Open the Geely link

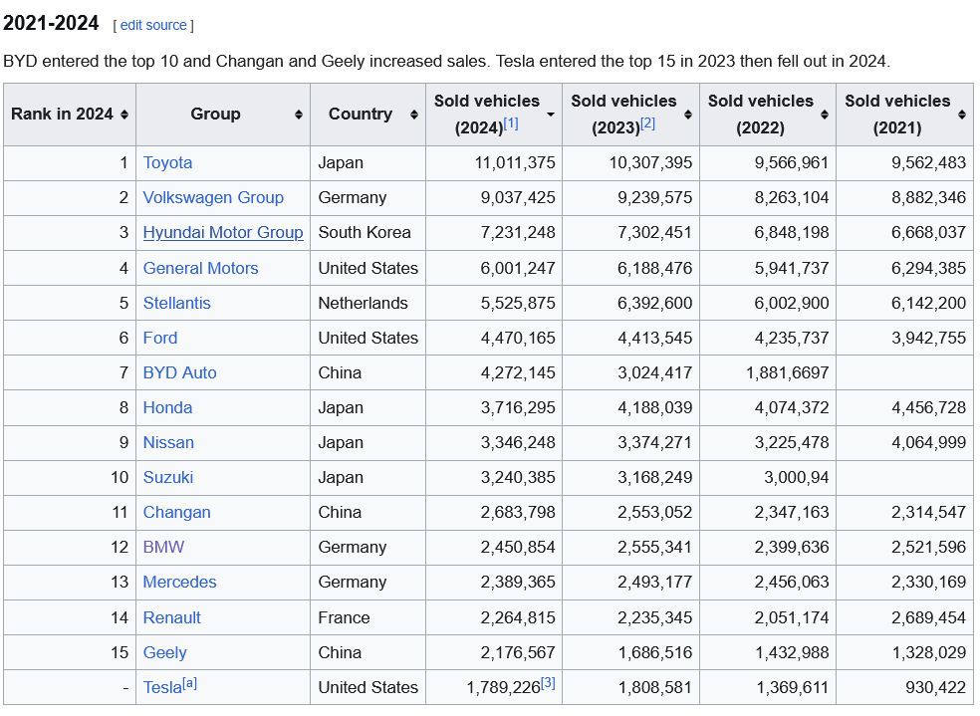tap(165, 653)
